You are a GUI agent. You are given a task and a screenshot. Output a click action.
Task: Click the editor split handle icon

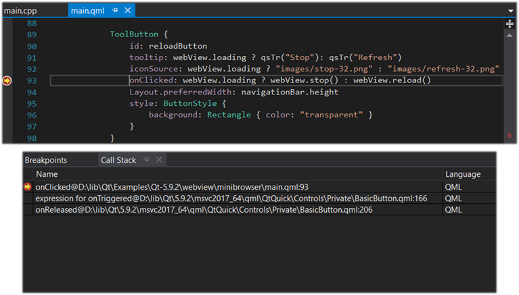pos(510,24)
